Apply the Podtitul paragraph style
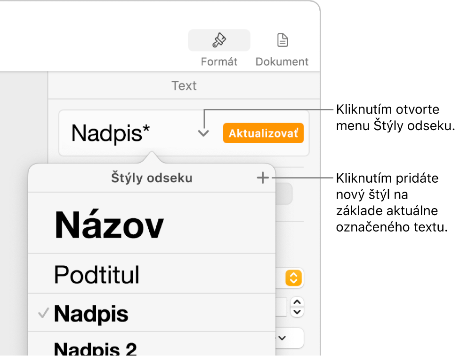The width and height of the screenshot is (460, 356). (x=152, y=274)
